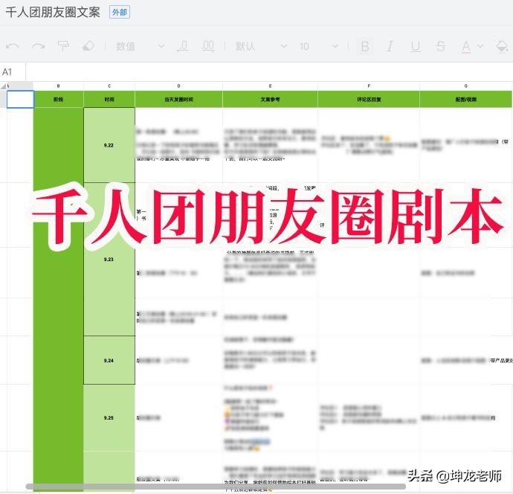Click the selected cell A1

[20, 99]
